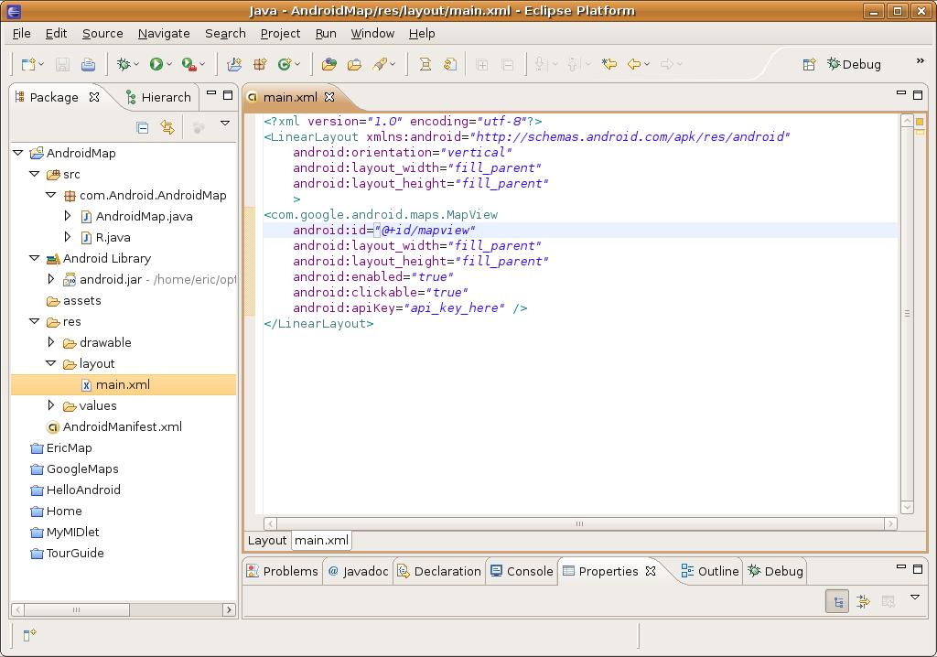Click the Open Perspective icon
This screenshot has height=657, width=937.
(x=809, y=64)
